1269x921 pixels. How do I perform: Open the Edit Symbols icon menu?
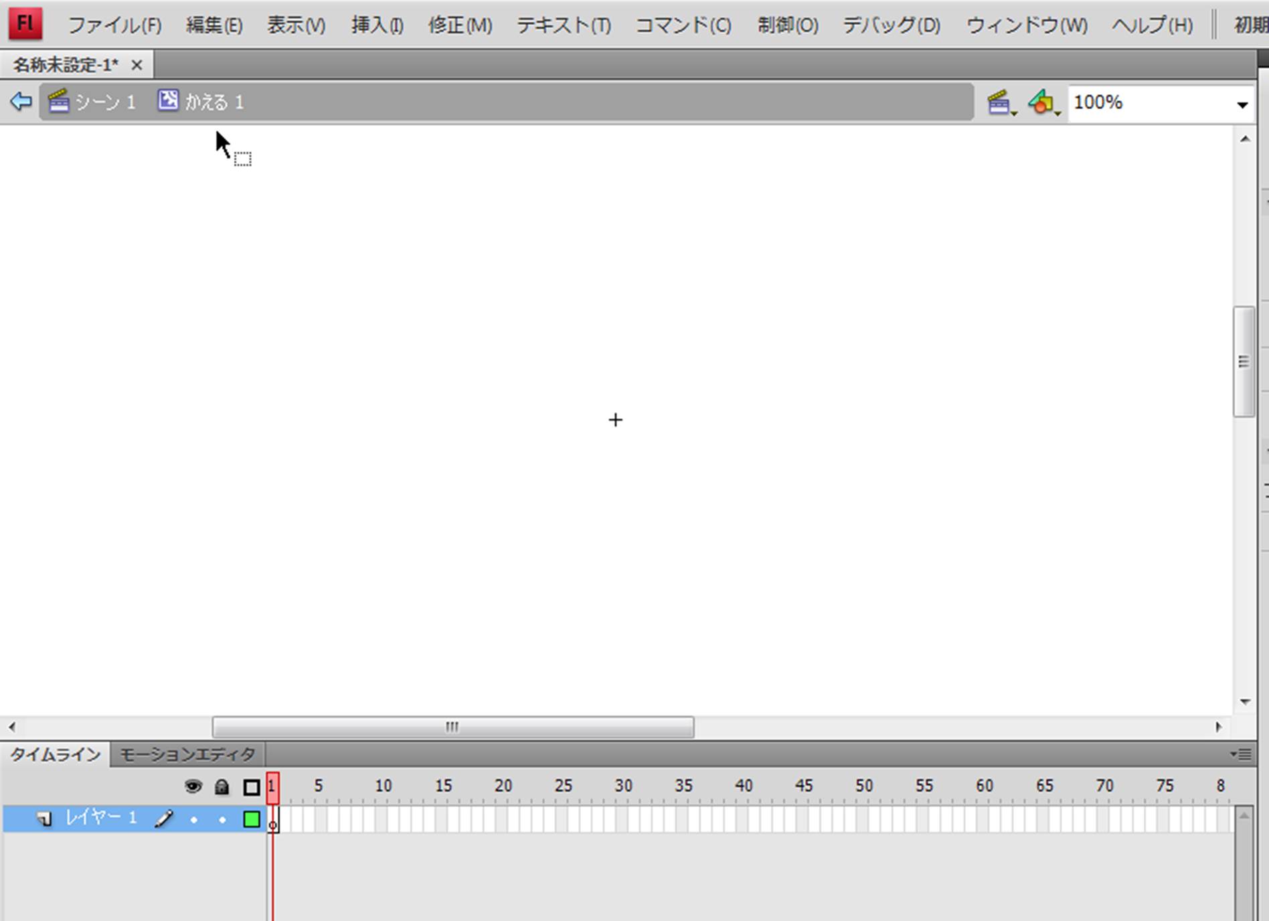click(1043, 103)
